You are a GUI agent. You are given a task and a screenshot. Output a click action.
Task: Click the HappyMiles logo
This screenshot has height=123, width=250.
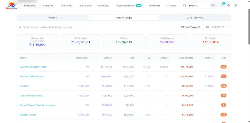pyautogui.click(x=11, y=5)
